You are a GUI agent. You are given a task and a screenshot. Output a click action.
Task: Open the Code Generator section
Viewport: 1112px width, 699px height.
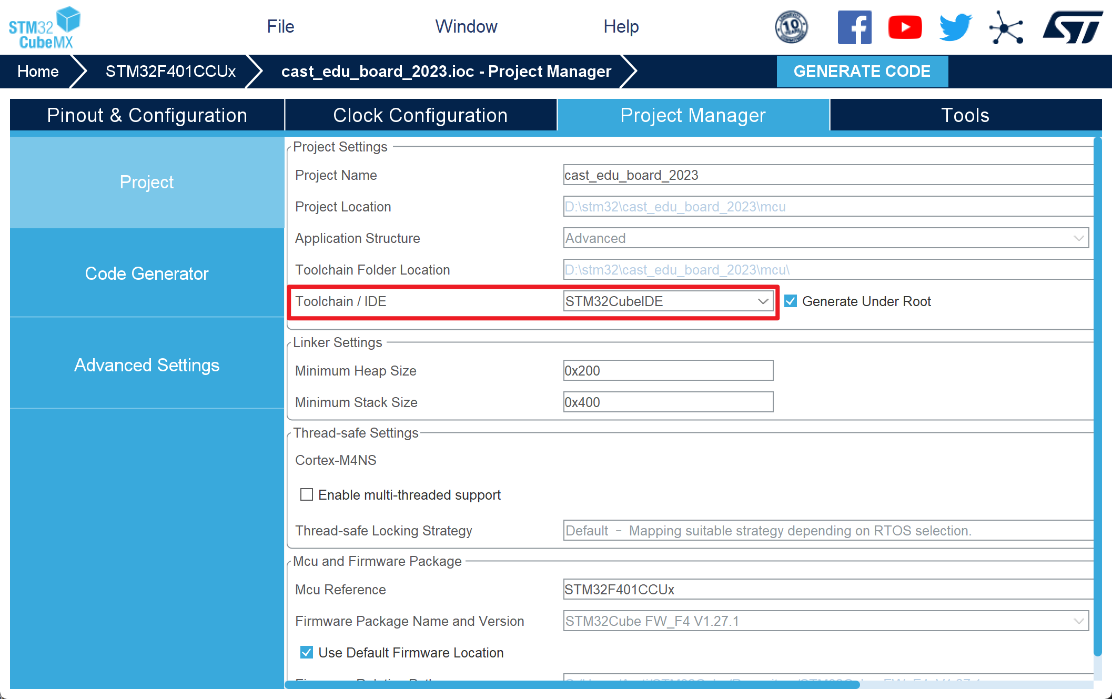click(x=147, y=273)
